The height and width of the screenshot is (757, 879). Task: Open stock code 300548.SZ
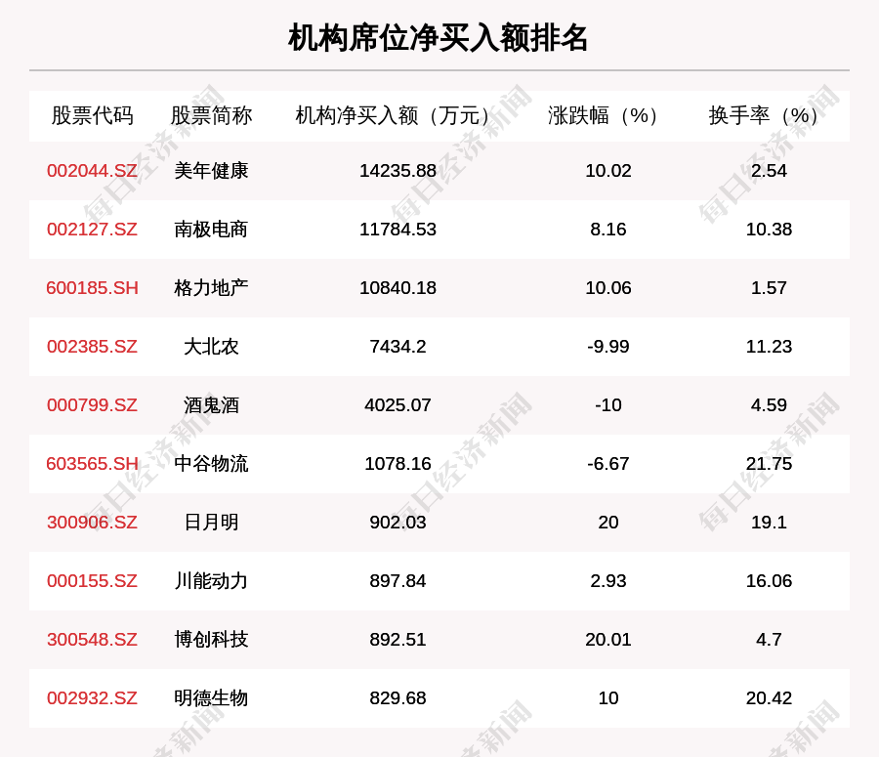(x=93, y=639)
